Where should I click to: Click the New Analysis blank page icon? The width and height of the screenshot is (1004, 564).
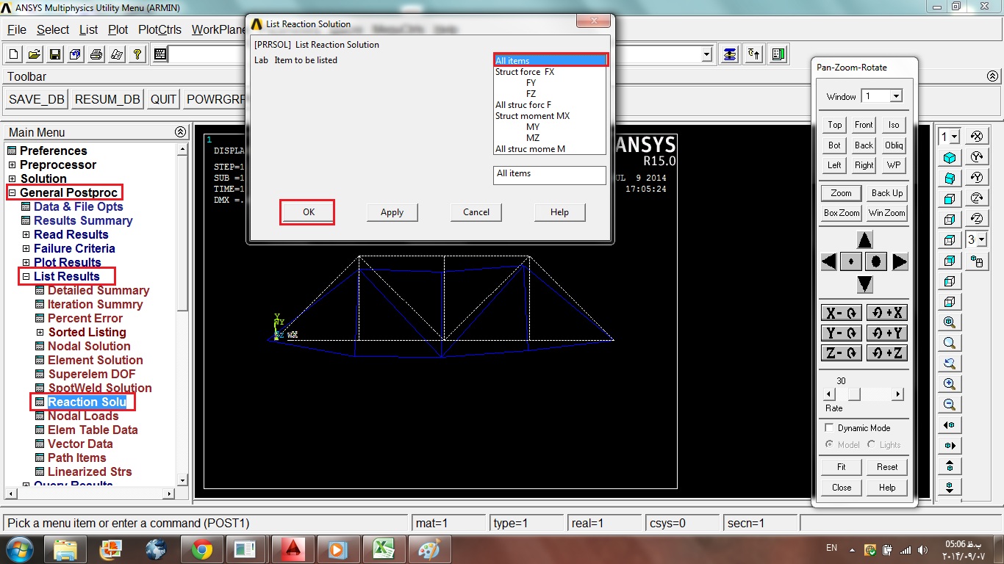point(14,54)
